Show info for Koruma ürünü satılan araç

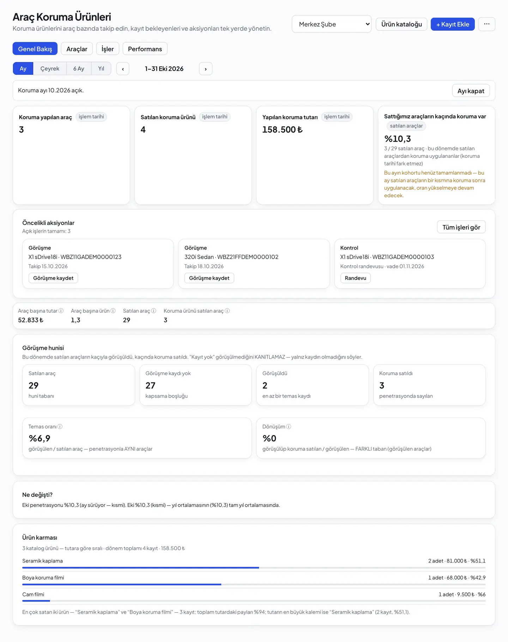click(x=227, y=311)
